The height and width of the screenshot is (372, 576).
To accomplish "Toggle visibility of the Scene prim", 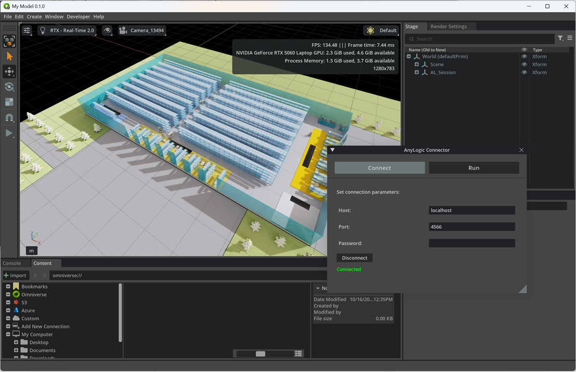I will tap(524, 64).
